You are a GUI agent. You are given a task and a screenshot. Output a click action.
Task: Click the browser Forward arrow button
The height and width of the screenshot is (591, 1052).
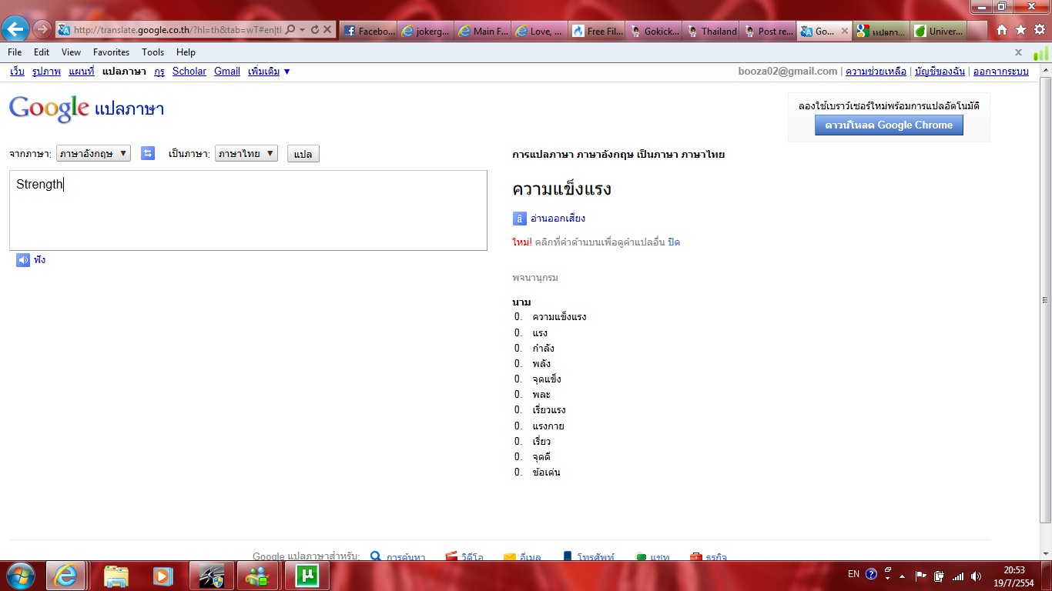coord(42,29)
